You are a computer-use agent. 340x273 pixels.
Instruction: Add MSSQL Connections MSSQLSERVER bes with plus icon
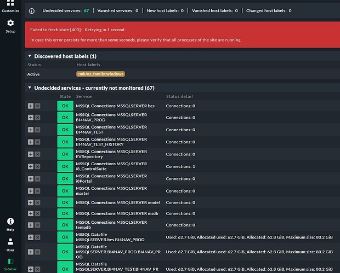click(x=31, y=106)
